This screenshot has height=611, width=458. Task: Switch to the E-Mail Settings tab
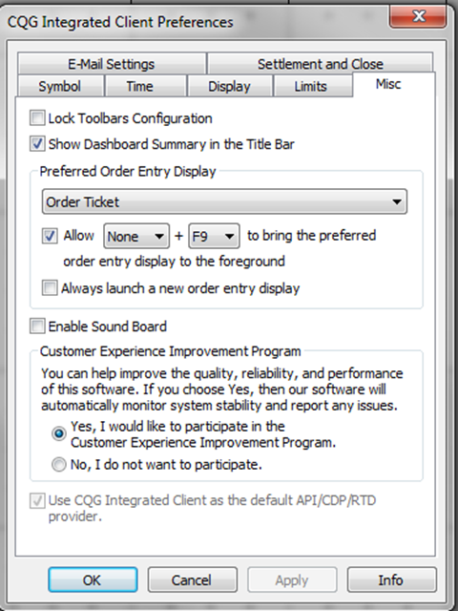[x=112, y=64]
